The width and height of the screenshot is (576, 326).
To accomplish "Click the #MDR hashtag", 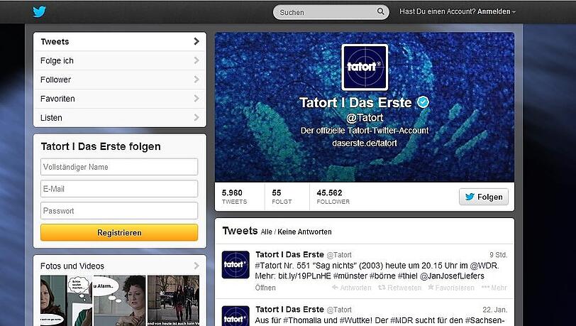I will 402,320.
